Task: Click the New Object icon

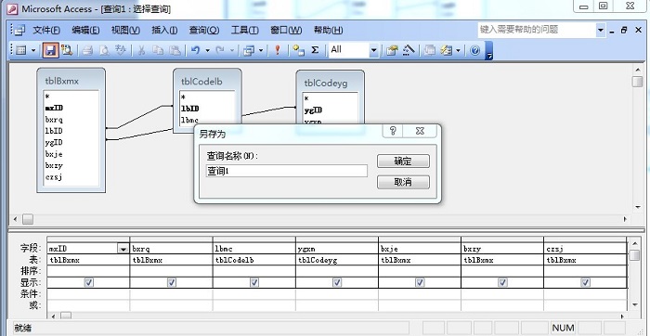Action: (446, 50)
